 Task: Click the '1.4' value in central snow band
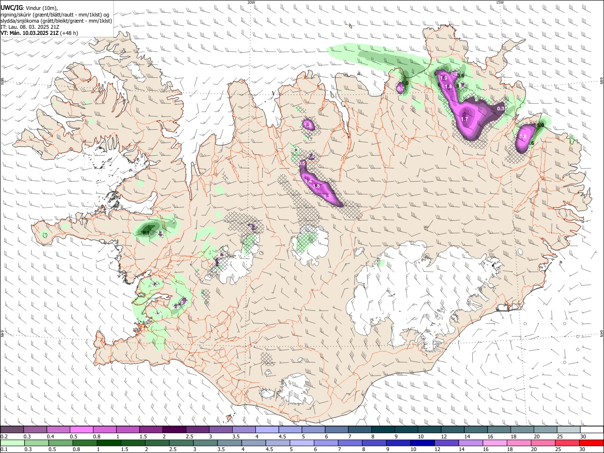click(309, 181)
